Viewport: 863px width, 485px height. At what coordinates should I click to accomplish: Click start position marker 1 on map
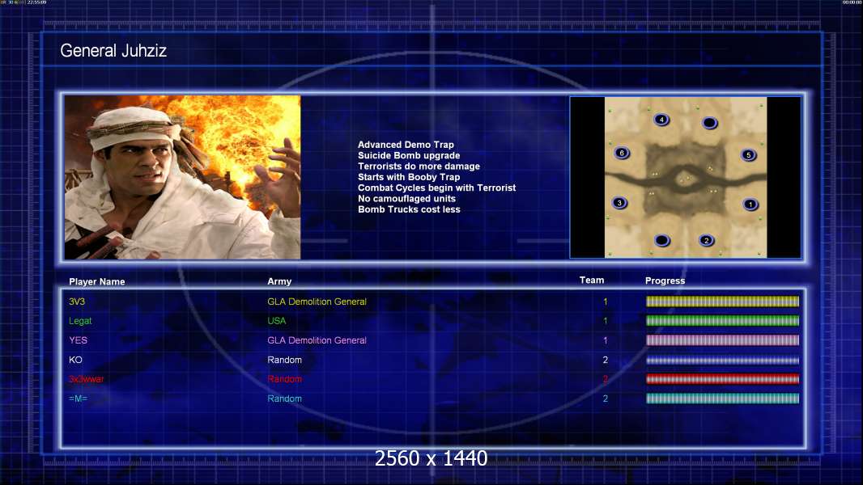tap(750, 205)
